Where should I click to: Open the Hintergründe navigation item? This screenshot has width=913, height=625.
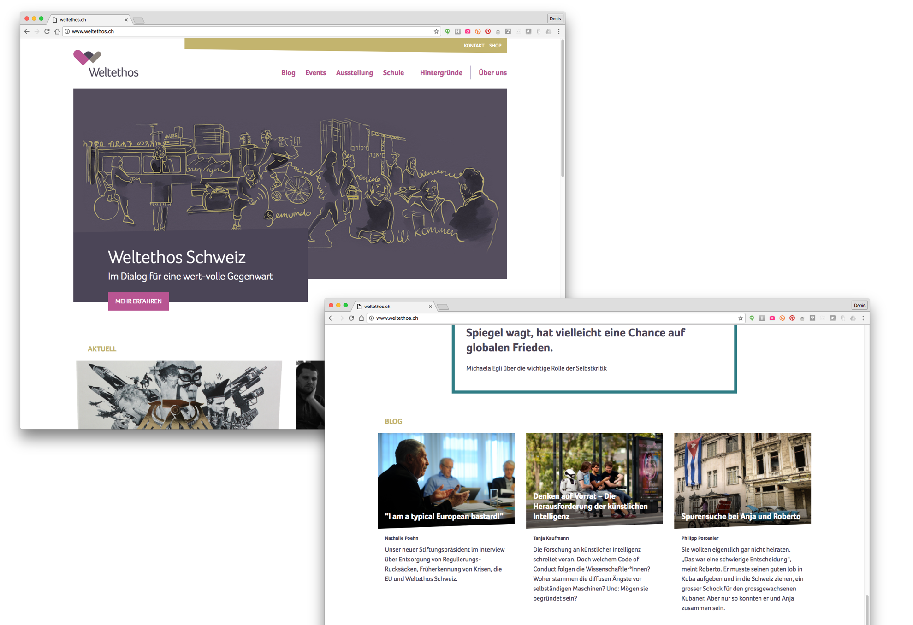point(441,72)
